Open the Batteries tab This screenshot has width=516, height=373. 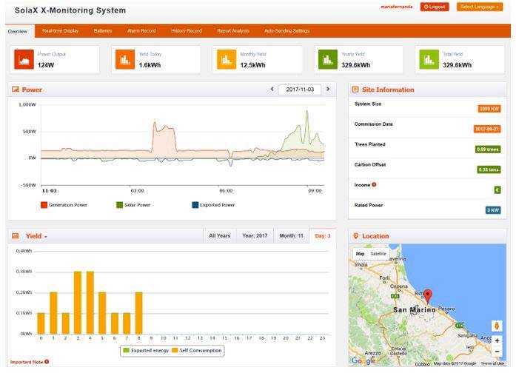103,31
